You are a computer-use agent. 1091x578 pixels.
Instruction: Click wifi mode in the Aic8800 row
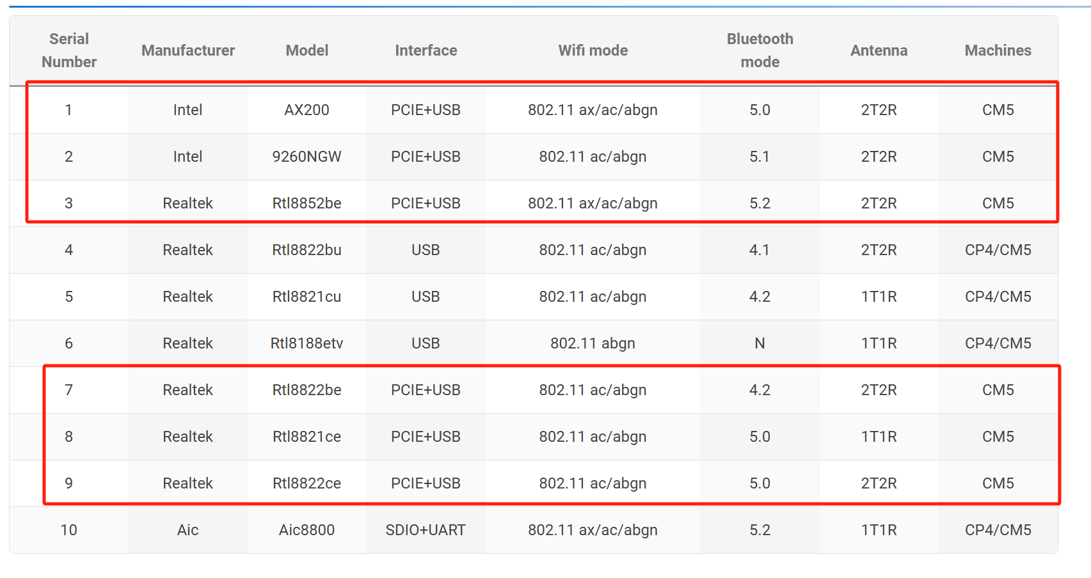pos(593,530)
